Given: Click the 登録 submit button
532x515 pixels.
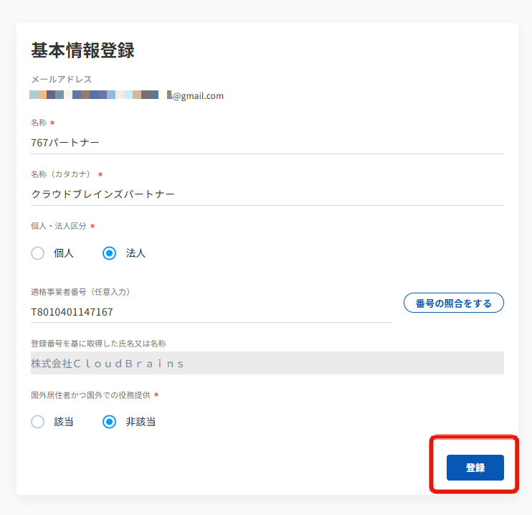Looking at the screenshot, I should [475, 468].
